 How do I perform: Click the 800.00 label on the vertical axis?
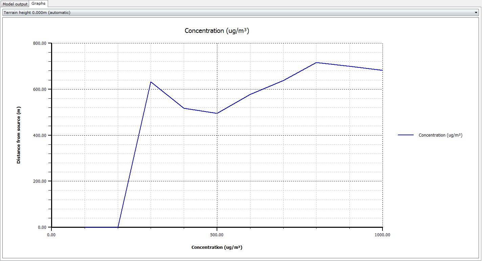(x=40, y=43)
